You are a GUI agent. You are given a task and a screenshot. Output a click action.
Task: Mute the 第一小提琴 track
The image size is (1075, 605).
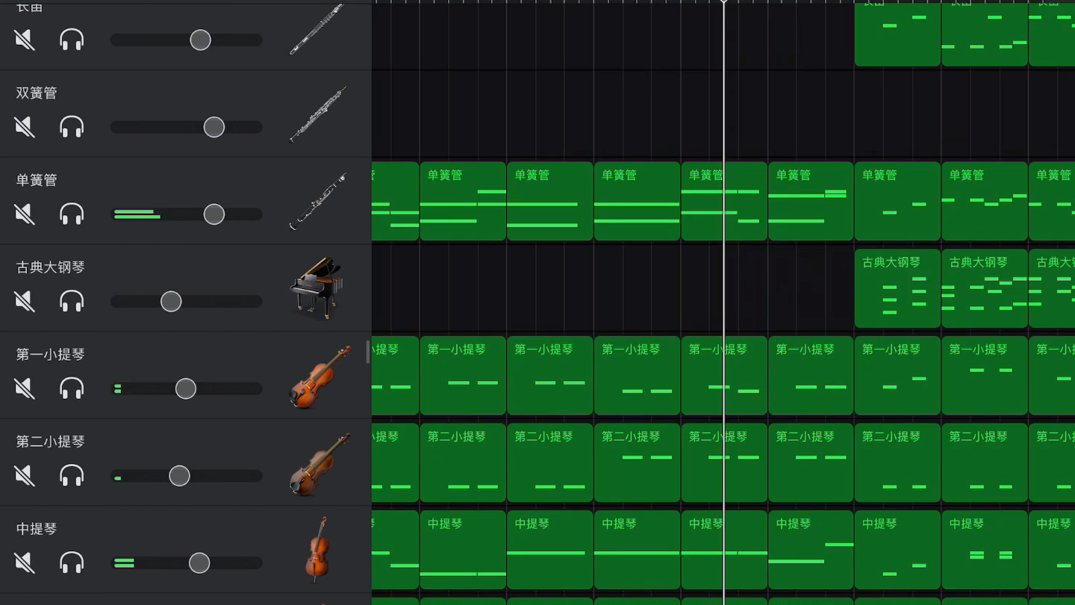click(x=25, y=388)
